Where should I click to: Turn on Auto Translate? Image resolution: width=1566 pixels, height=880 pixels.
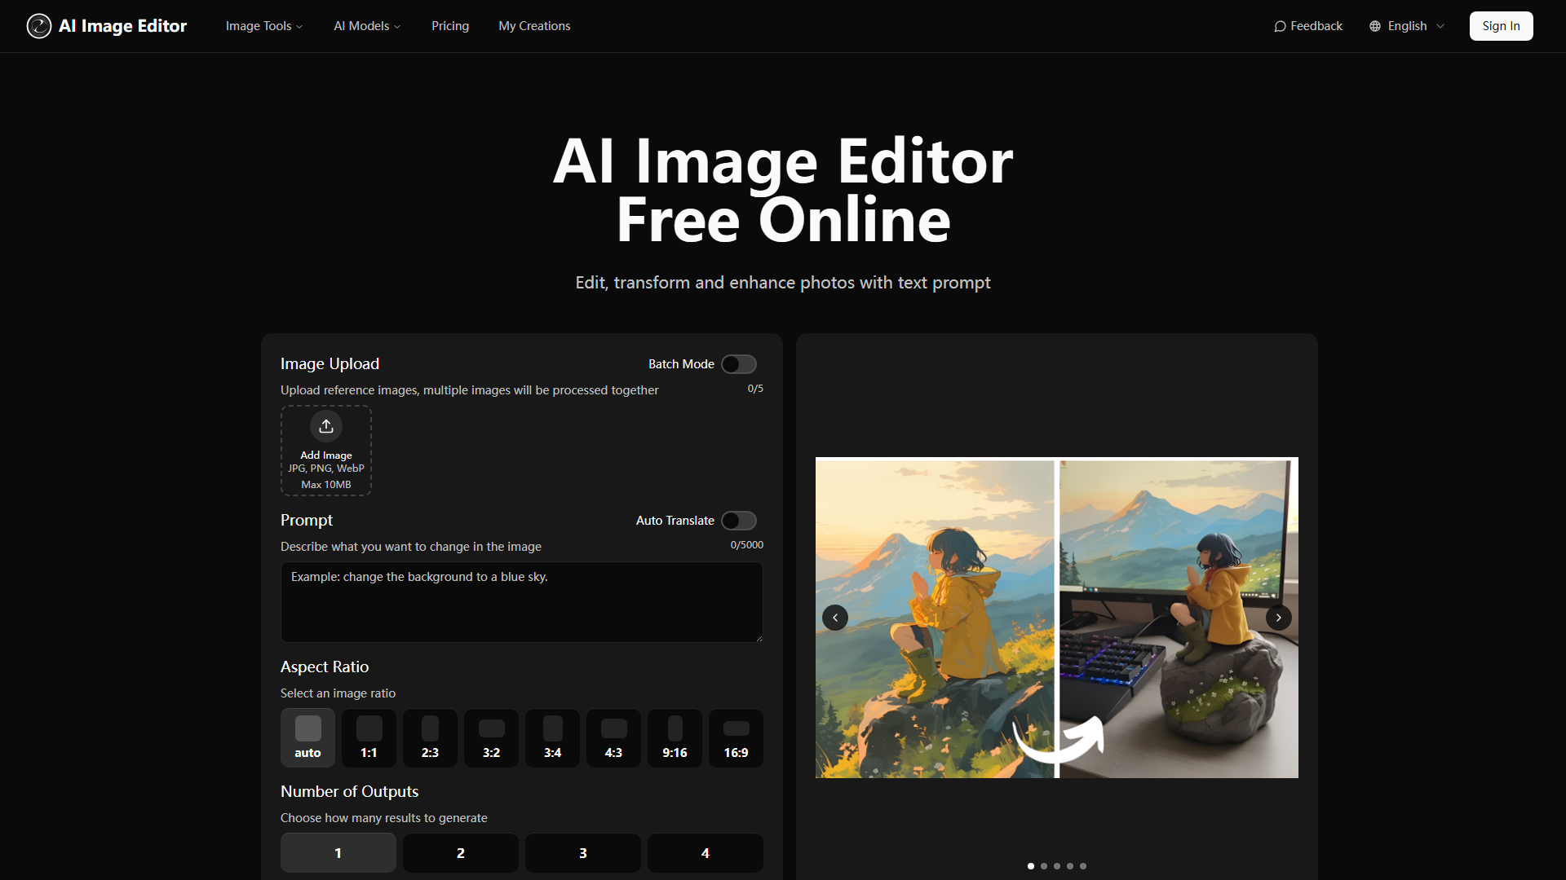coord(739,520)
